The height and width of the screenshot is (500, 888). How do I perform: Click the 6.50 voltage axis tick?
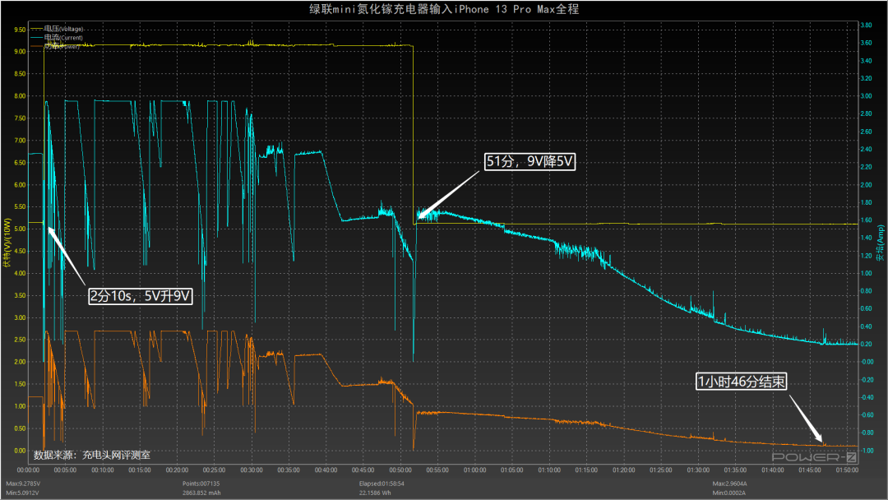point(20,163)
